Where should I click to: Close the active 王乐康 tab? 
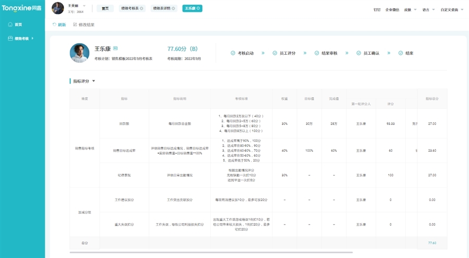coord(199,9)
